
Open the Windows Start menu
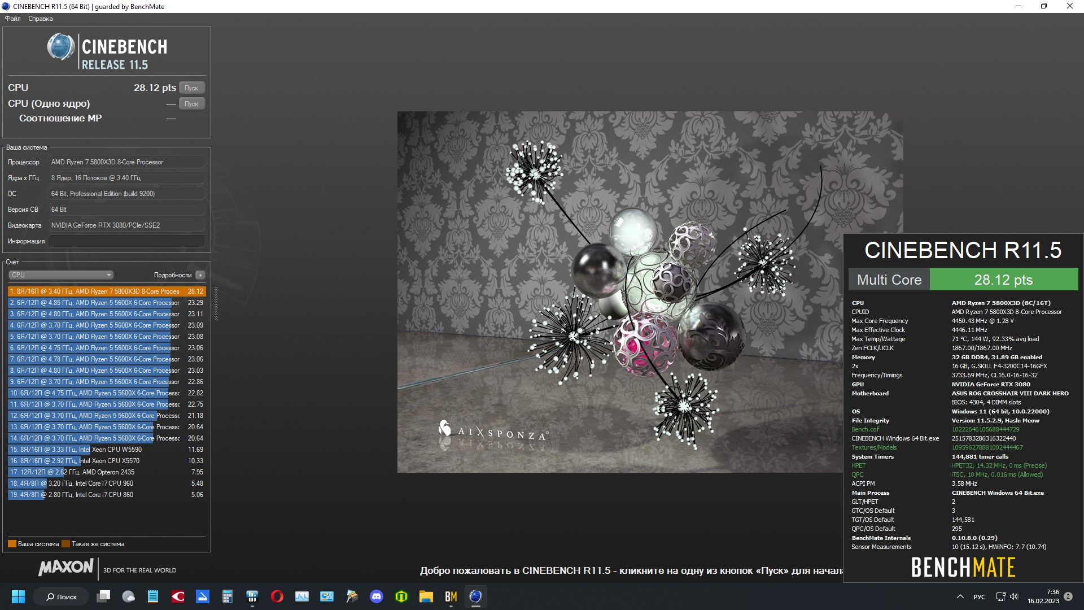click(x=18, y=596)
